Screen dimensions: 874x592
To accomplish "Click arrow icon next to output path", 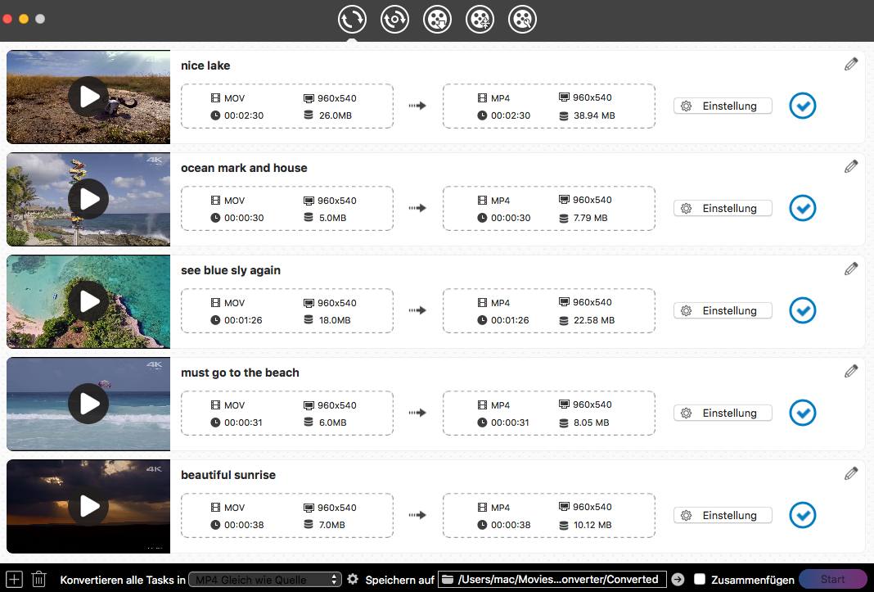I will [678, 579].
